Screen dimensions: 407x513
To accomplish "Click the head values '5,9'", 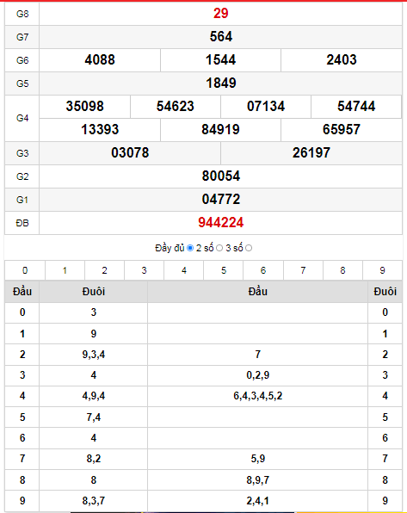I will coord(258,459).
